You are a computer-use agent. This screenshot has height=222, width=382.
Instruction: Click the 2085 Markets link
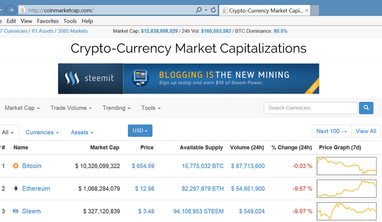click(73, 31)
